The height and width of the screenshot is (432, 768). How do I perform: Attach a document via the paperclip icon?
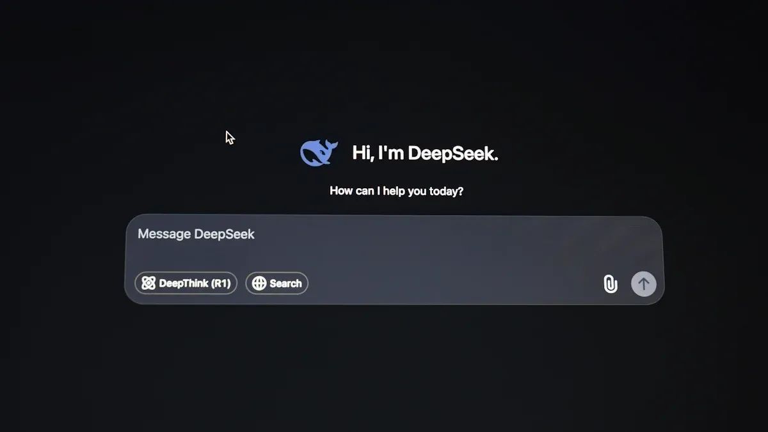[609, 284]
